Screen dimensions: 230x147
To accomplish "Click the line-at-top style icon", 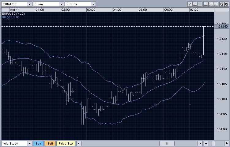I will [x=216, y=4].
